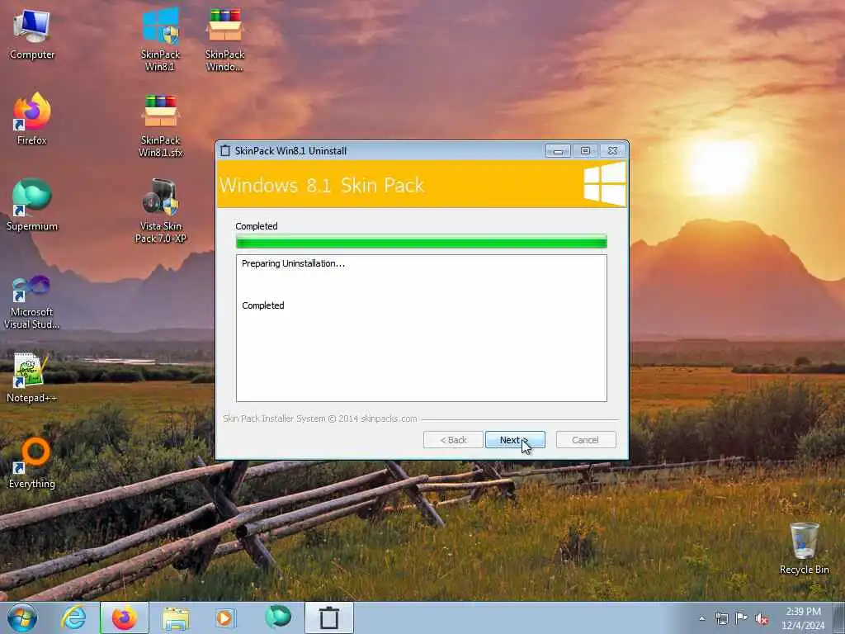Open Windows Media Player from taskbar
The image size is (845, 634).
(x=224, y=617)
